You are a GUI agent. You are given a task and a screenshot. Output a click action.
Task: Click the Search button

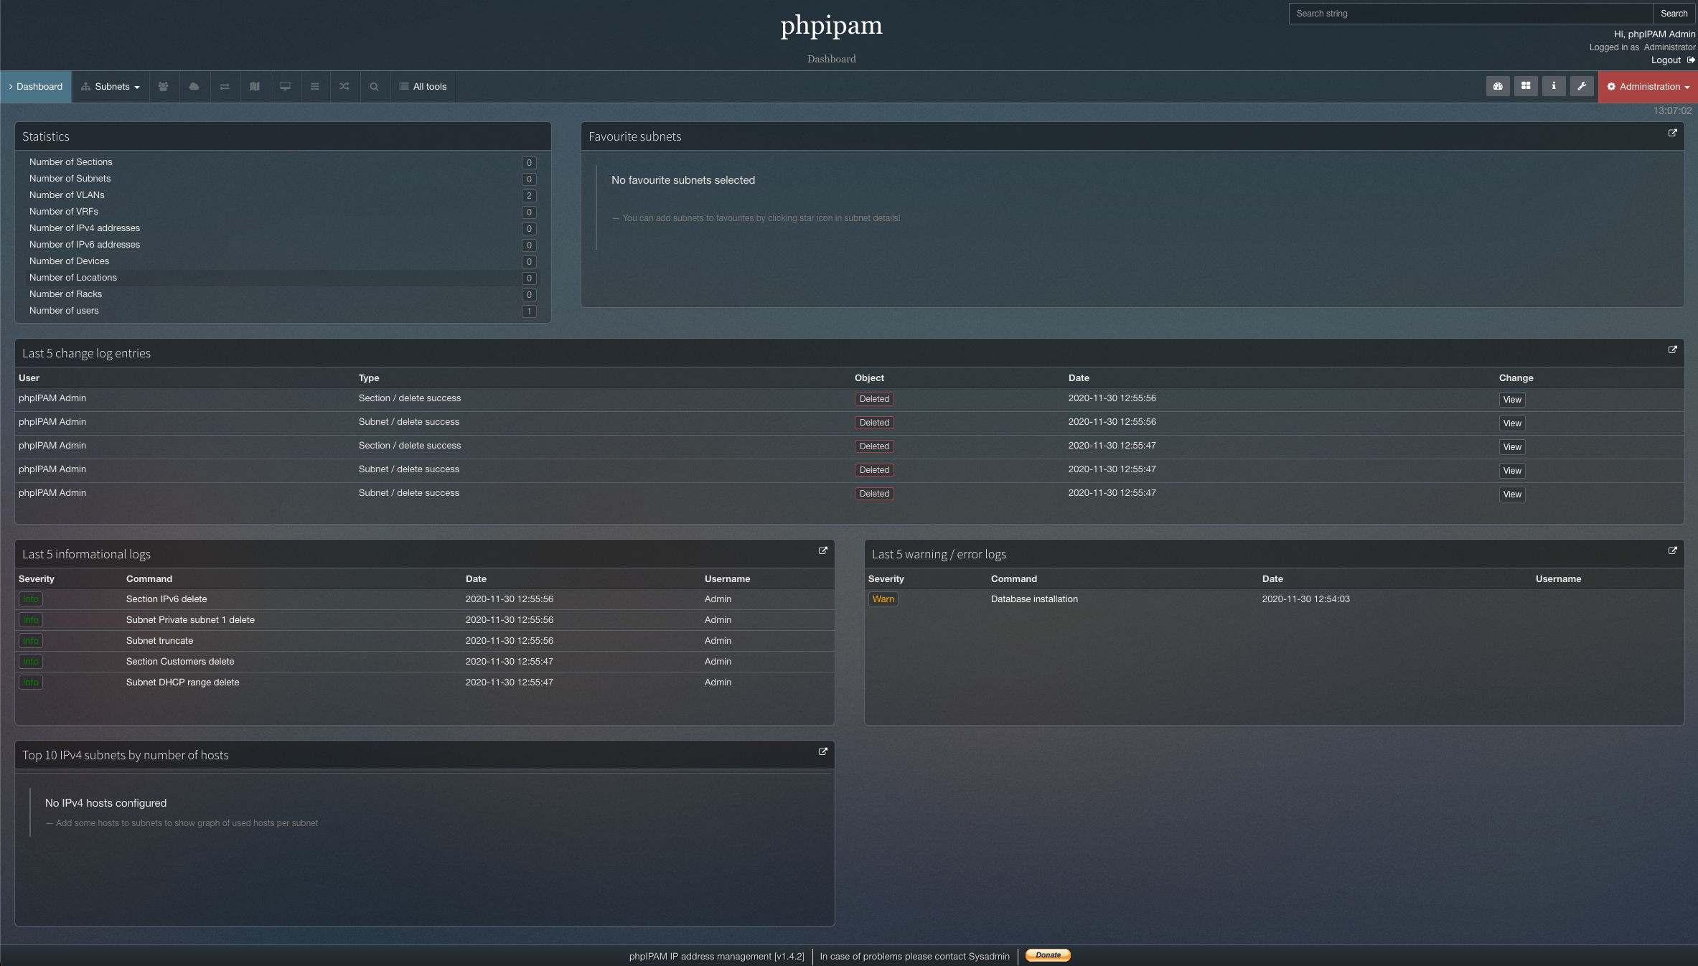[x=1674, y=14]
